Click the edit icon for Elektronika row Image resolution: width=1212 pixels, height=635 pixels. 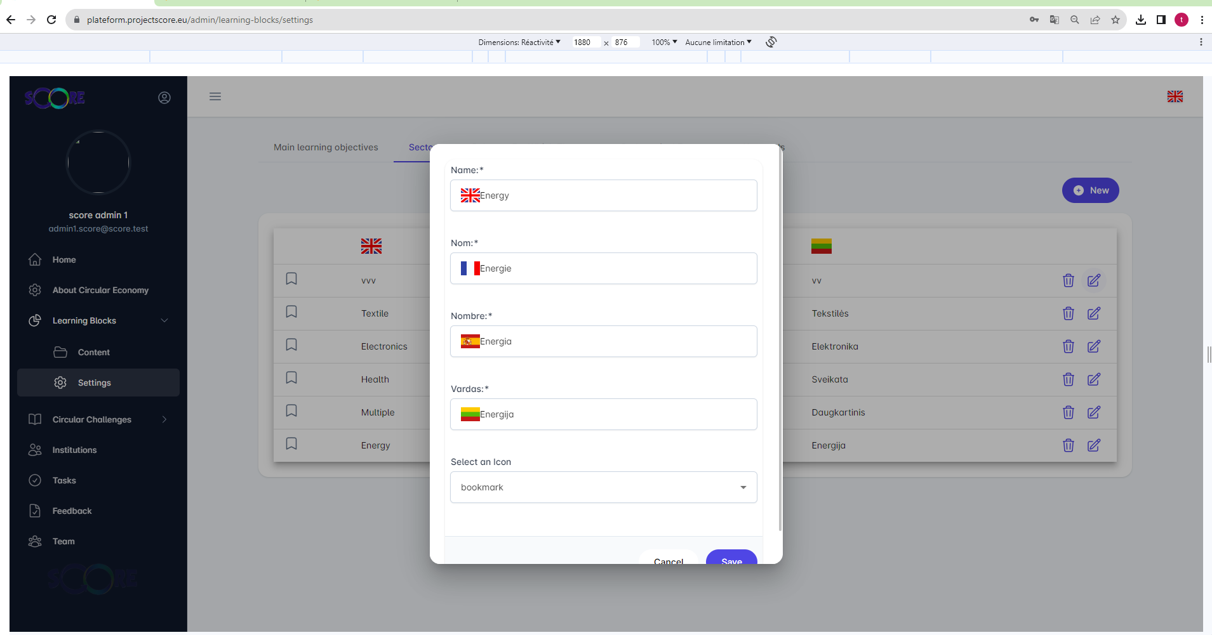click(x=1093, y=346)
